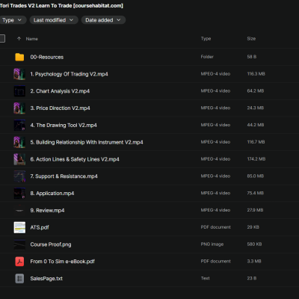Select SalesPage.txt filename
The width and height of the screenshot is (299, 299).
coord(46,279)
